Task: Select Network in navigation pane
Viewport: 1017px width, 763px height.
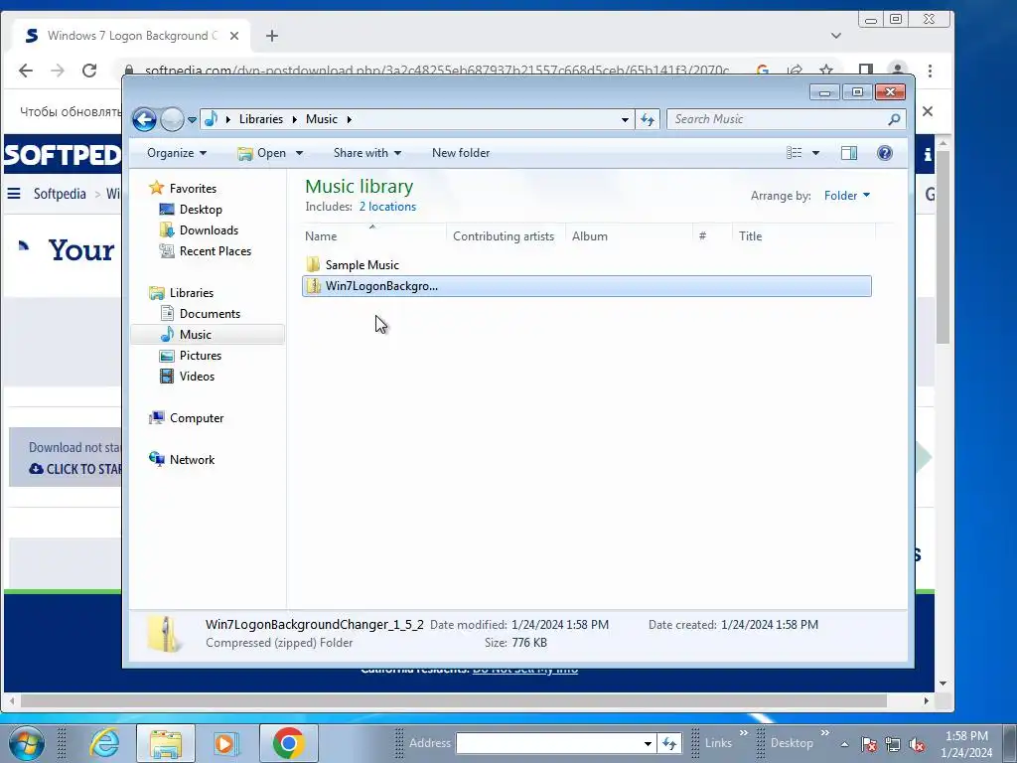Action: (x=192, y=460)
